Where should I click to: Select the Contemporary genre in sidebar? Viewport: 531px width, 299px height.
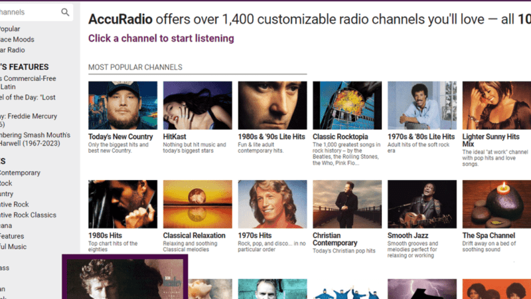21,173
